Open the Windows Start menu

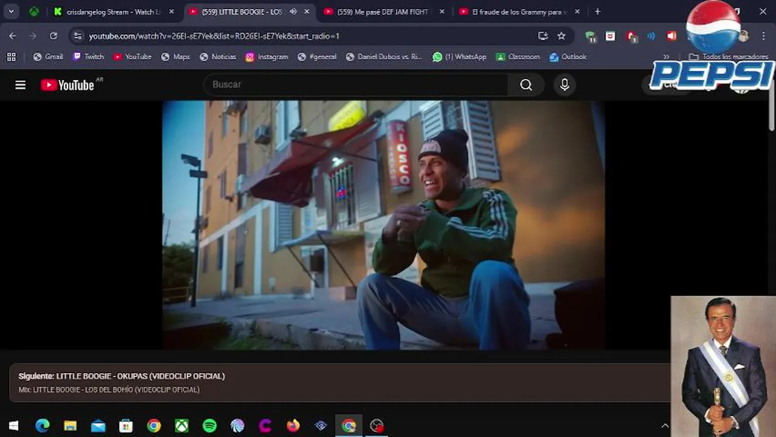[13, 426]
